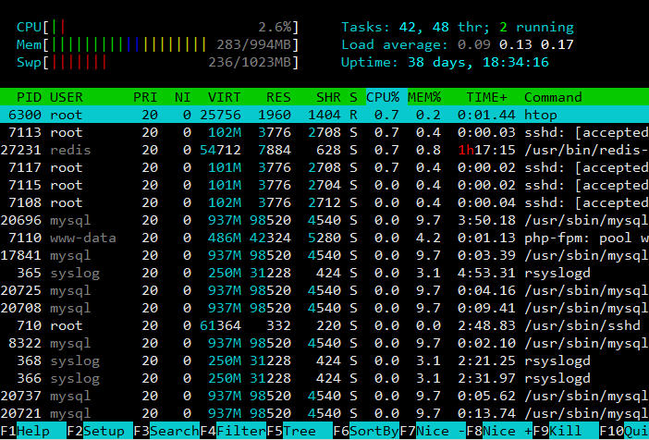Click the 61364 VIRT value

220,325
